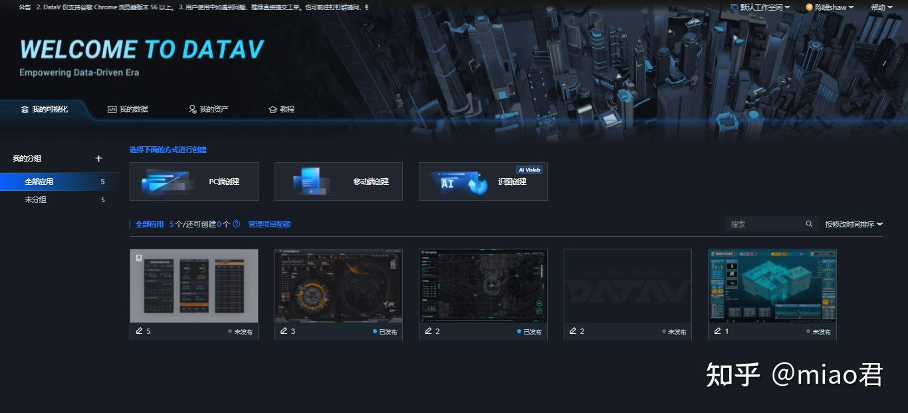Open the 移动端创建 mobile creation option
908x413 pixels.
tap(338, 181)
